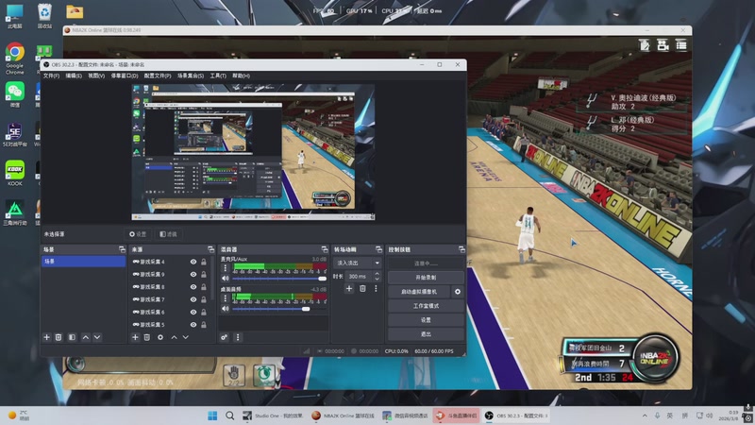Click the Start Recording button

point(426,278)
